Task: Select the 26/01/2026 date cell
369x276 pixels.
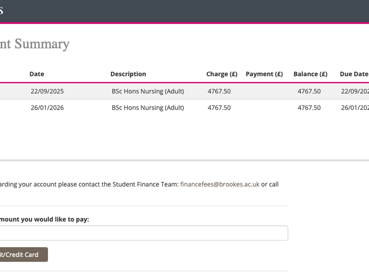Action: tap(47, 108)
